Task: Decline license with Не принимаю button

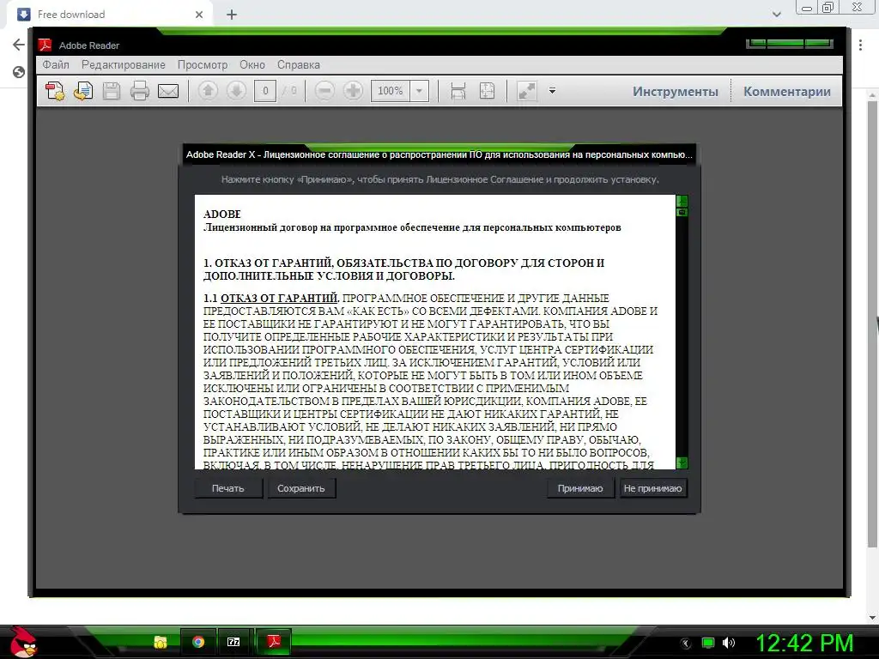Action: click(x=652, y=488)
